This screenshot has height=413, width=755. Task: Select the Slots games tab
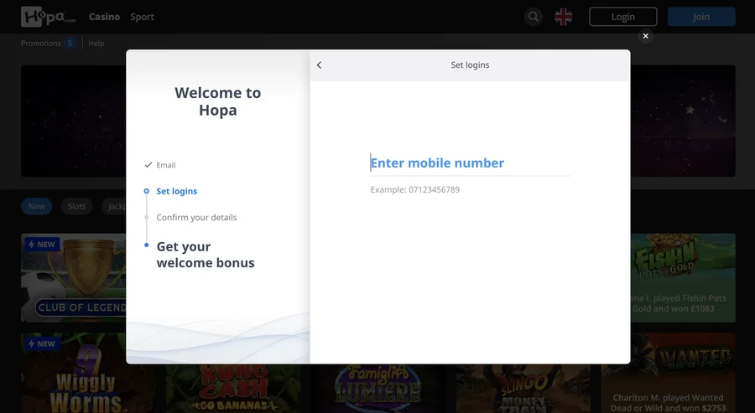(76, 206)
